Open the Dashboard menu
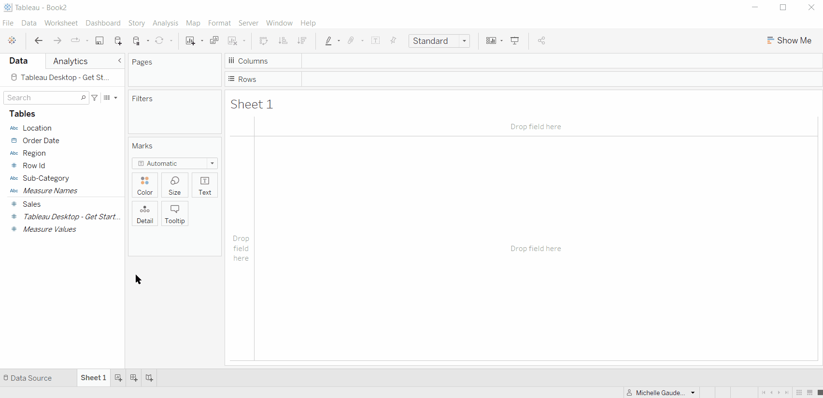The height and width of the screenshot is (398, 823). (103, 23)
